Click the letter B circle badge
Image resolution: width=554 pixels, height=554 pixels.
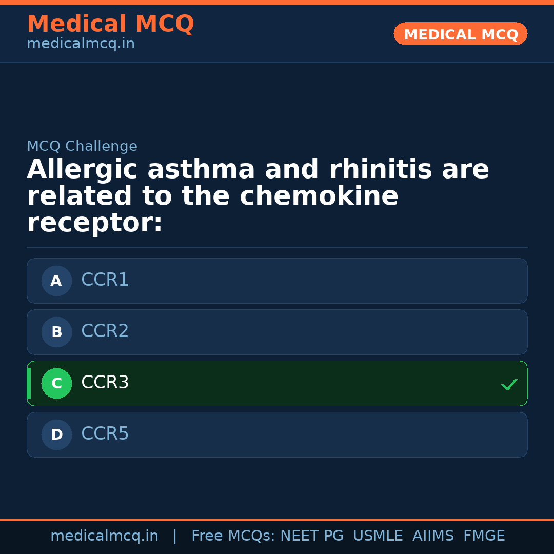pyautogui.click(x=56, y=332)
